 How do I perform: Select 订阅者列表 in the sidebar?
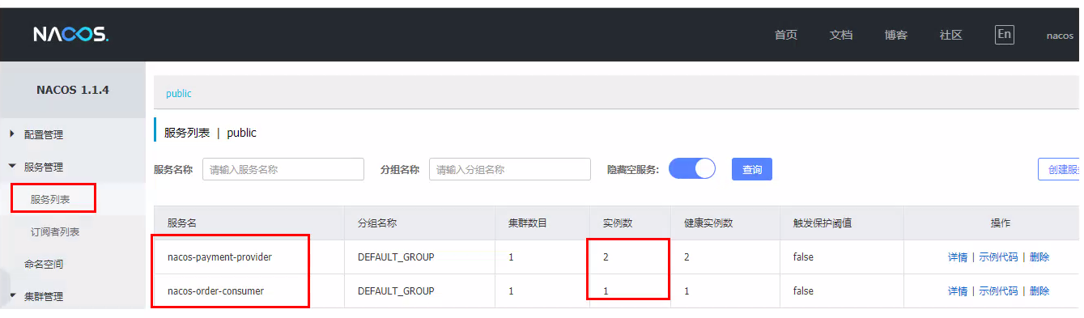click(x=55, y=231)
